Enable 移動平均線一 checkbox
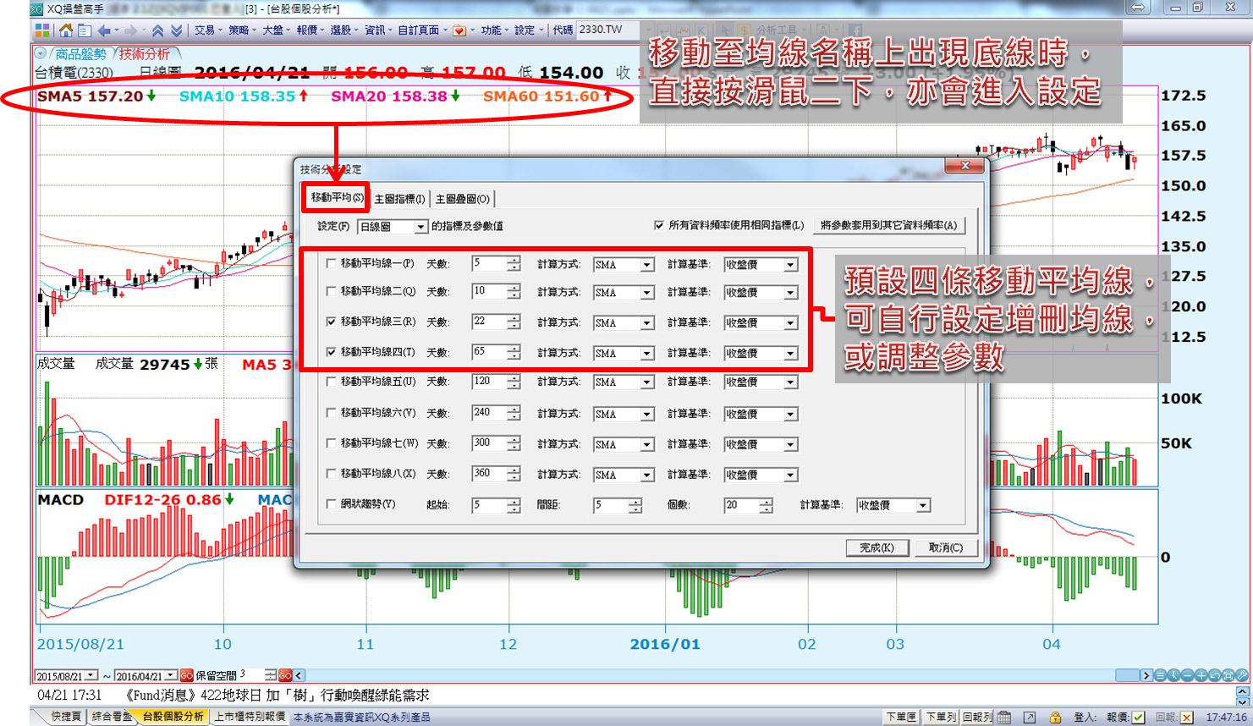Image resolution: width=1253 pixels, height=726 pixels. [x=331, y=263]
